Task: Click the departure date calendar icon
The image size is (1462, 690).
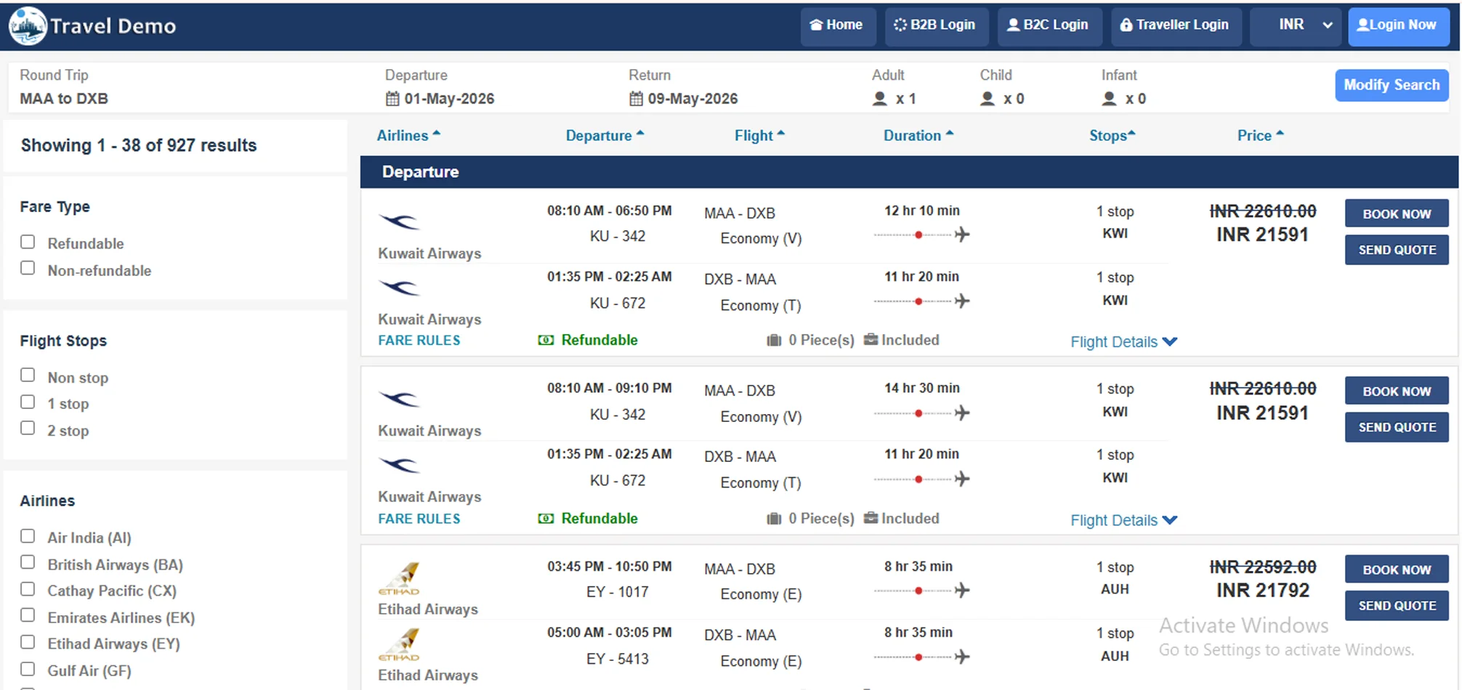Action: (x=391, y=98)
